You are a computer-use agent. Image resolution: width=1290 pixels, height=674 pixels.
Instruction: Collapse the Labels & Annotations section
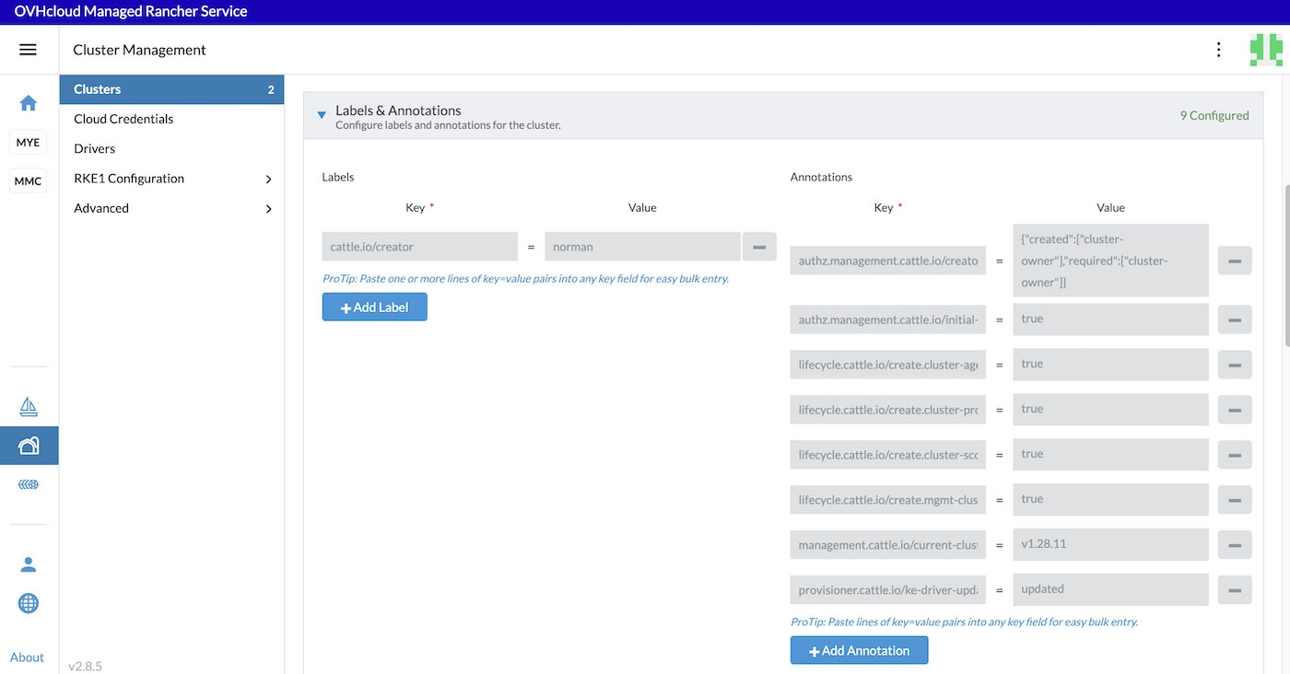coord(321,114)
